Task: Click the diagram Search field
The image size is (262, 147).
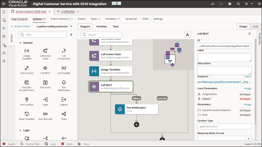Action: (101, 35)
